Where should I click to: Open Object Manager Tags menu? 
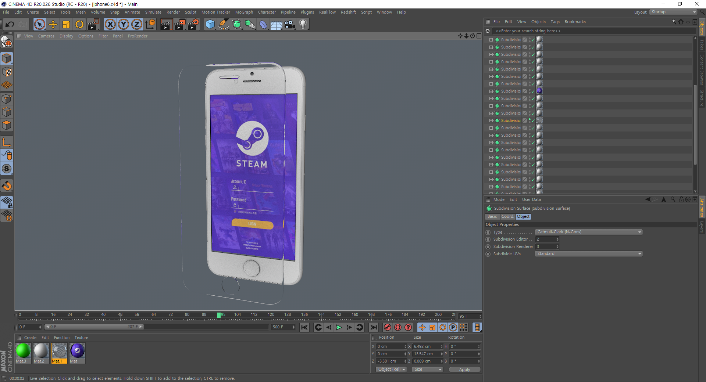(555, 22)
